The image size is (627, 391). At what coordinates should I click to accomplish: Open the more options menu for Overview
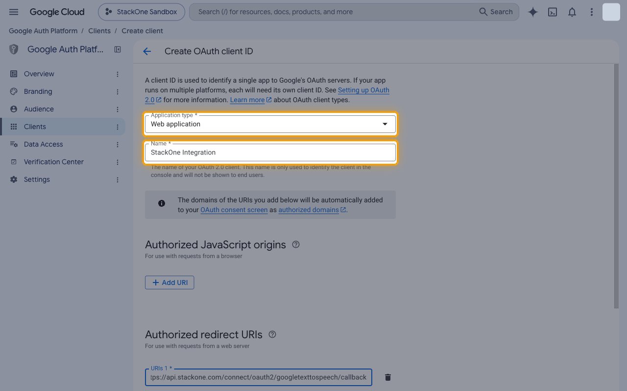[118, 74]
